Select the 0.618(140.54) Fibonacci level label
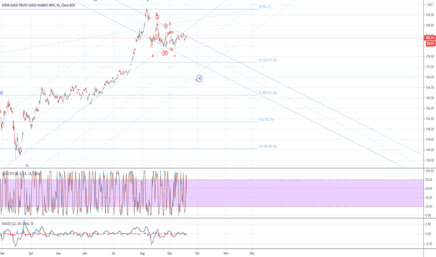436x257 pixels. point(268,146)
